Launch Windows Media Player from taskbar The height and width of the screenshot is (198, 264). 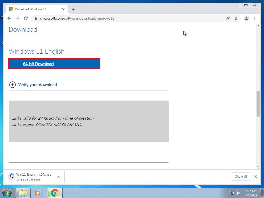click(39, 193)
